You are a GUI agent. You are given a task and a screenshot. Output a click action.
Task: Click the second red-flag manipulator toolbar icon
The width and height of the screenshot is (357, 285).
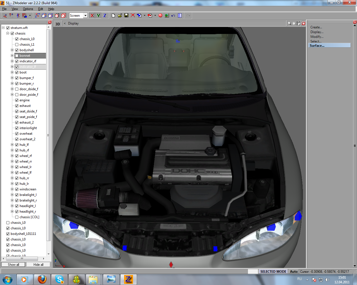pyautogui.click(x=11, y=16)
